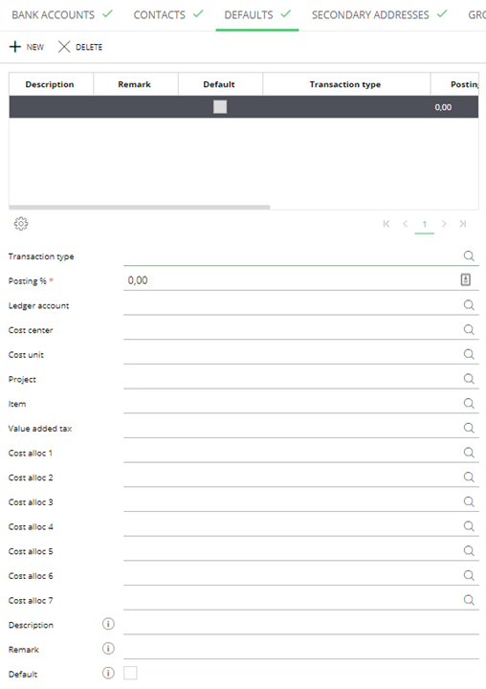Click the horizontal grid scrollbar
This screenshot has width=486, height=689.
(x=140, y=207)
